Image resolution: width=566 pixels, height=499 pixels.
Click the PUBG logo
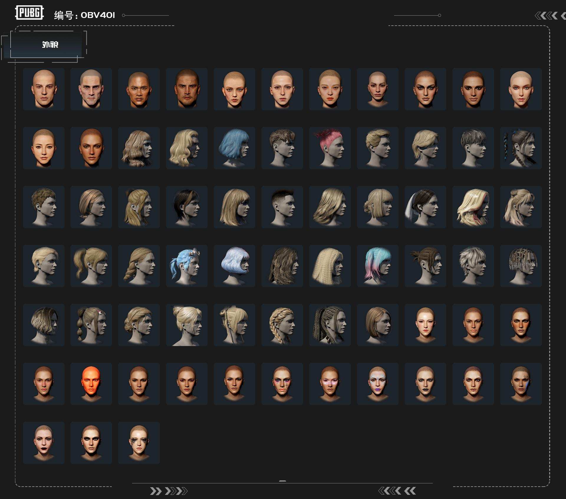coord(29,13)
